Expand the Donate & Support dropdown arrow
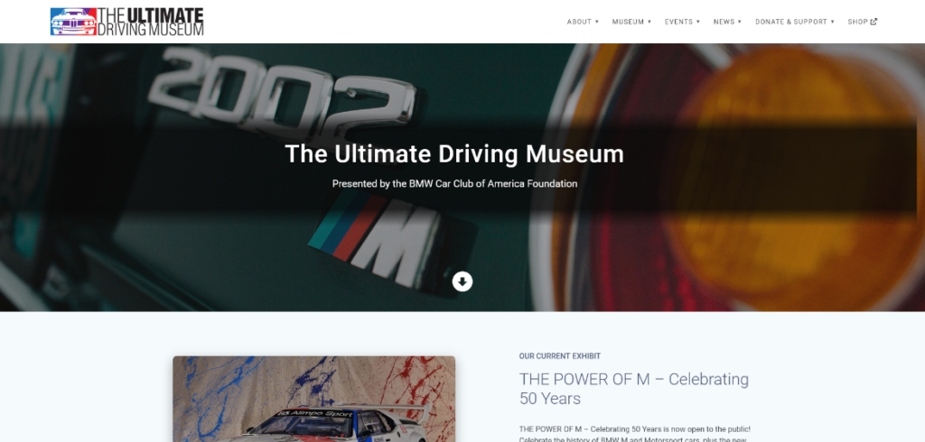The height and width of the screenshot is (442, 925). click(x=832, y=22)
